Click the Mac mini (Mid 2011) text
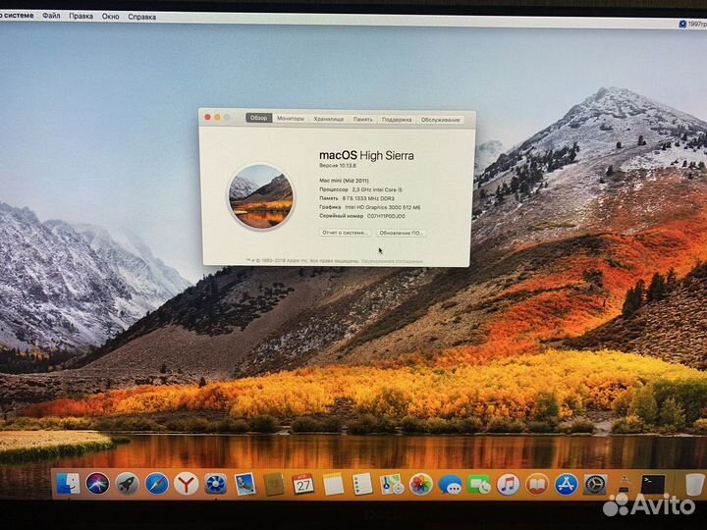Image resolution: width=707 pixels, height=530 pixels. click(x=344, y=181)
